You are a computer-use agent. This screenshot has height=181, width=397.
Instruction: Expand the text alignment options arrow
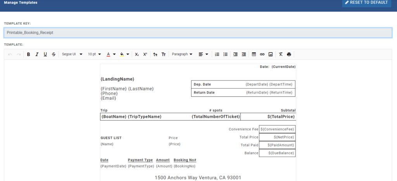coord(207,54)
